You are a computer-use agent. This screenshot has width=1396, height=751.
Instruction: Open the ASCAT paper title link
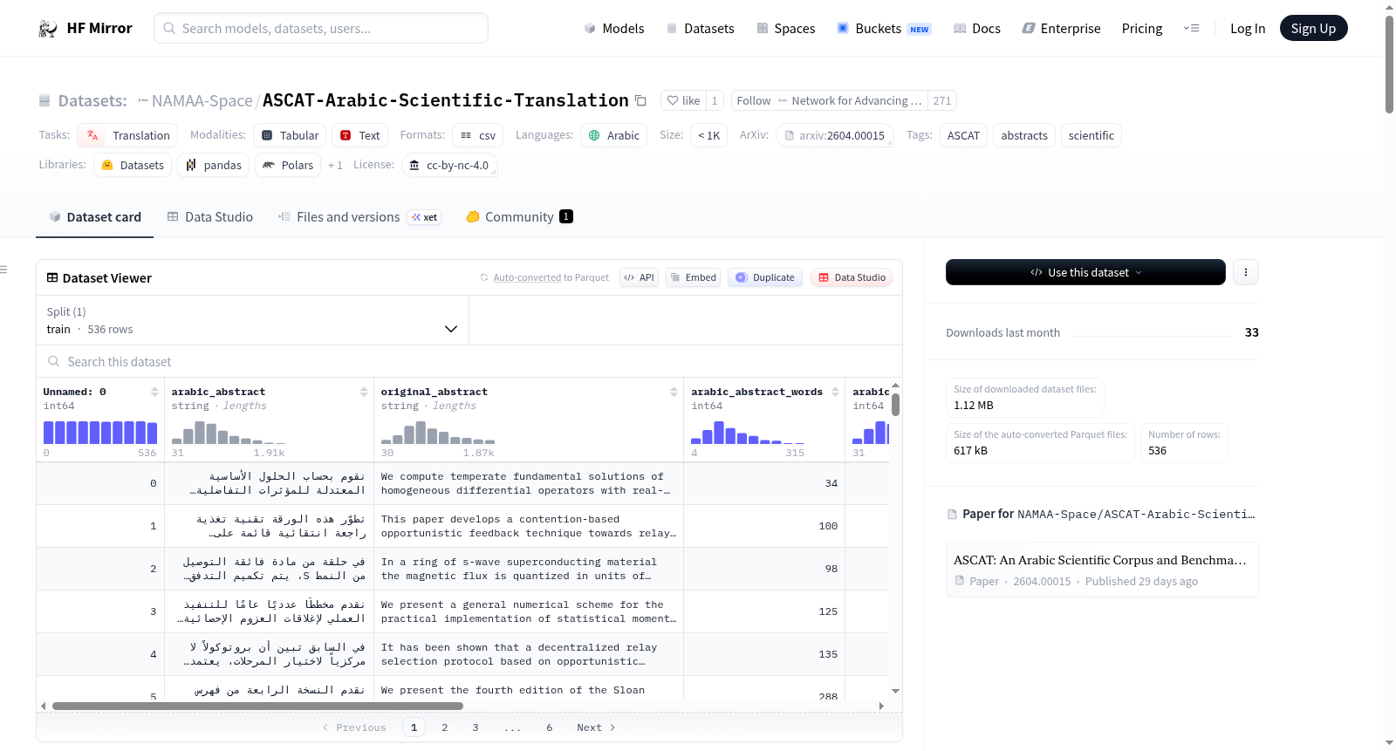tap(1099, 560)
